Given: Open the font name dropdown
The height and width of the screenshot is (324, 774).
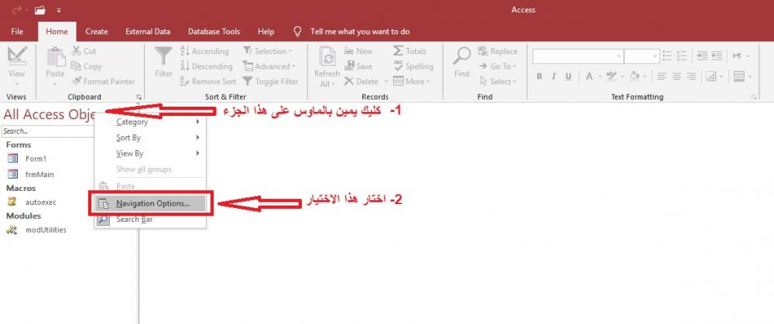Looking at the screenshot, I should pyautogui.click(x=619, y=56).
